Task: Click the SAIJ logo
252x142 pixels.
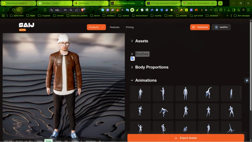Action: [26, 25]
